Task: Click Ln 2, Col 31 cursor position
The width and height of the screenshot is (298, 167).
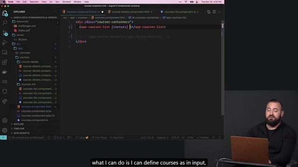Action: pyautogui.click(x=147, y=137)
